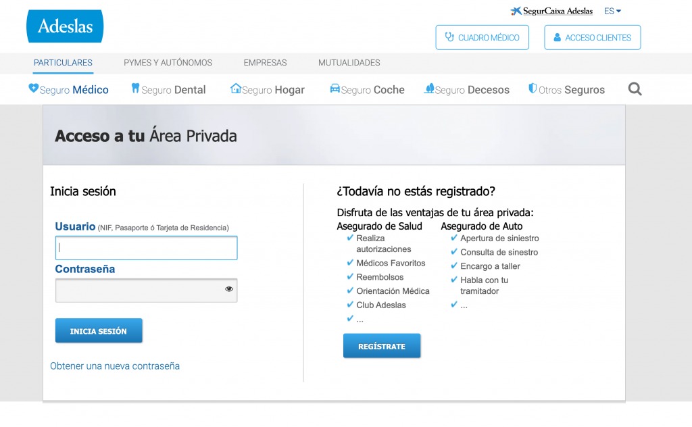Image resolution: width=692 pixels, height=427 pixels.
Task: Select the Particulares tab
Action: 63,63
